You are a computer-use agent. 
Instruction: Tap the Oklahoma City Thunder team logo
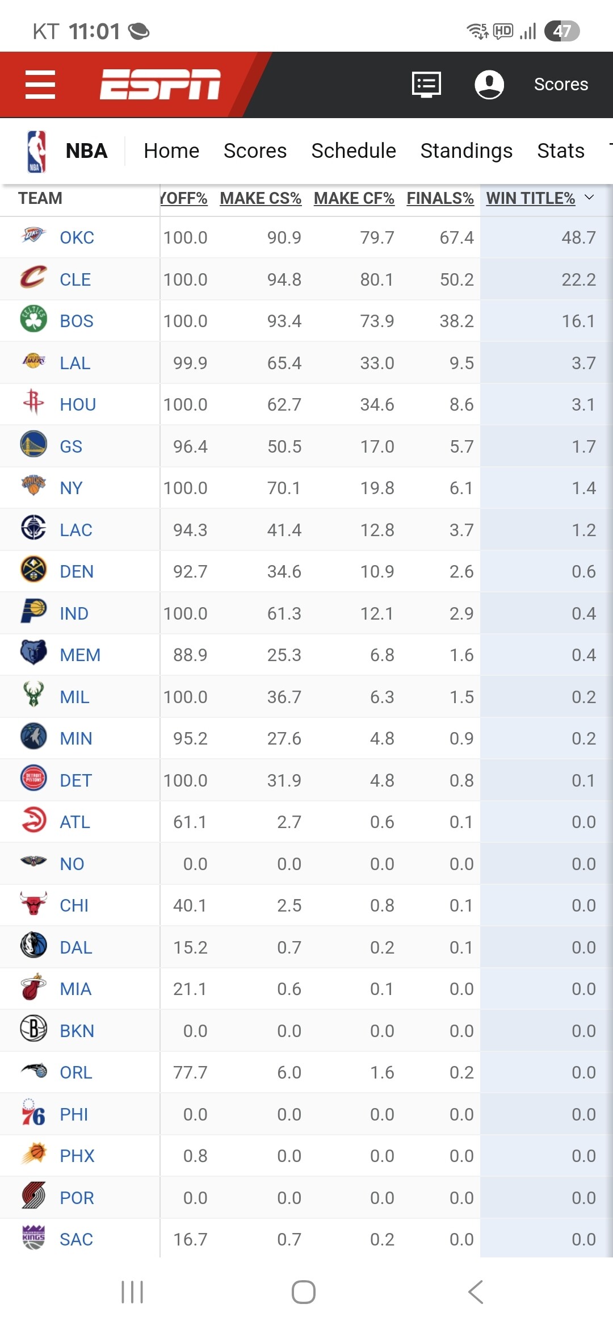[33, 235]
